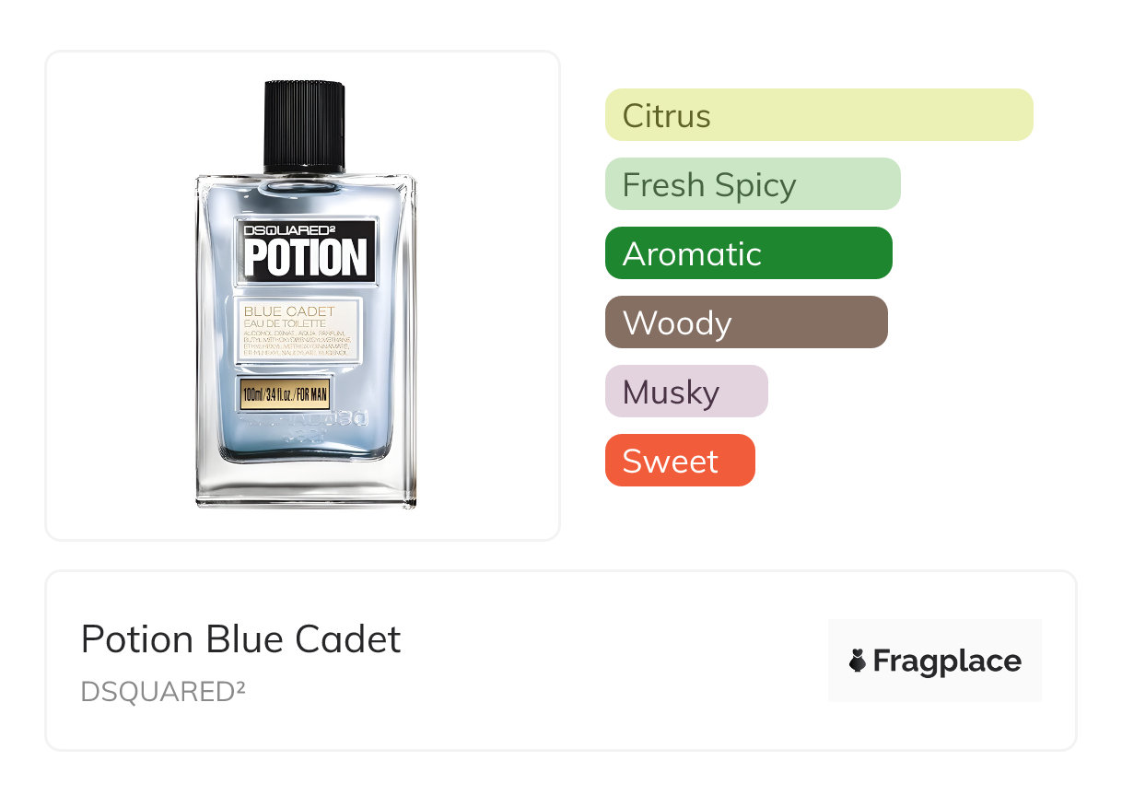1122x796 pixels.
Task: Click the POTION label on the bottle
Action: pyautogui.click(x=305, y=258)
